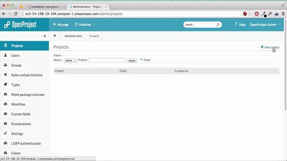Click the New project link
This screenshot has height=161, width=287.
[x=270, y=47]
